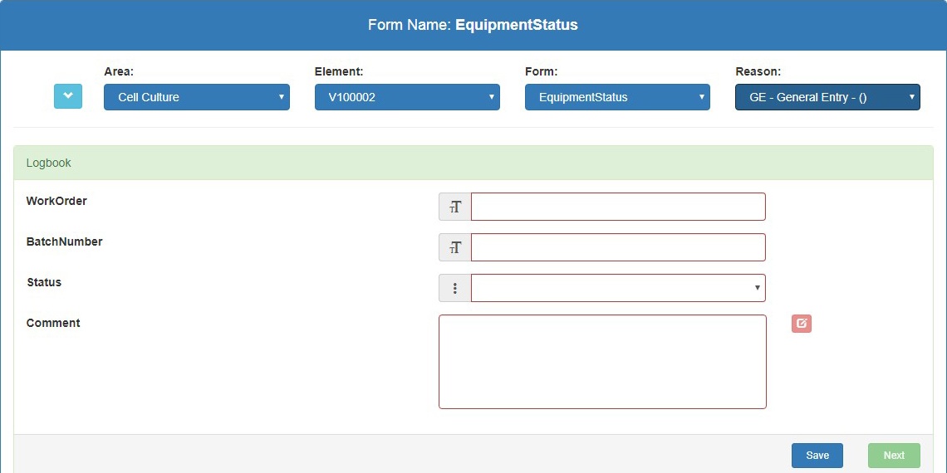Open the Status selection dropdown
Screen dimensions: 947x473
618,289
